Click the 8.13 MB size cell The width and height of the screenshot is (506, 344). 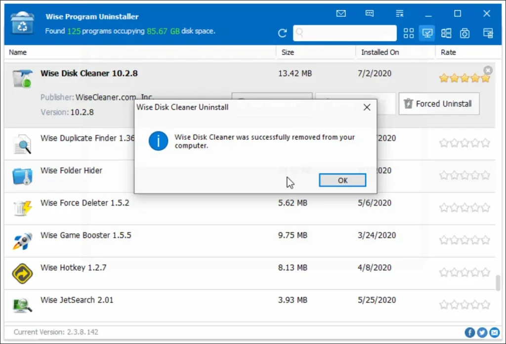(293, 267)
